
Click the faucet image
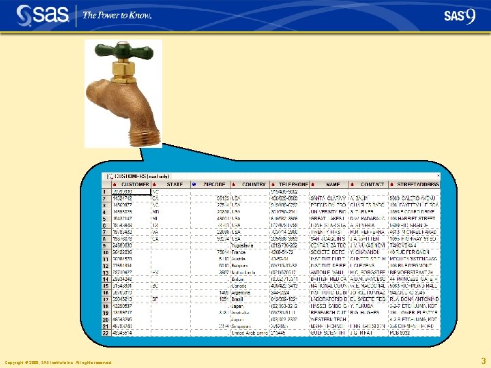123,93
